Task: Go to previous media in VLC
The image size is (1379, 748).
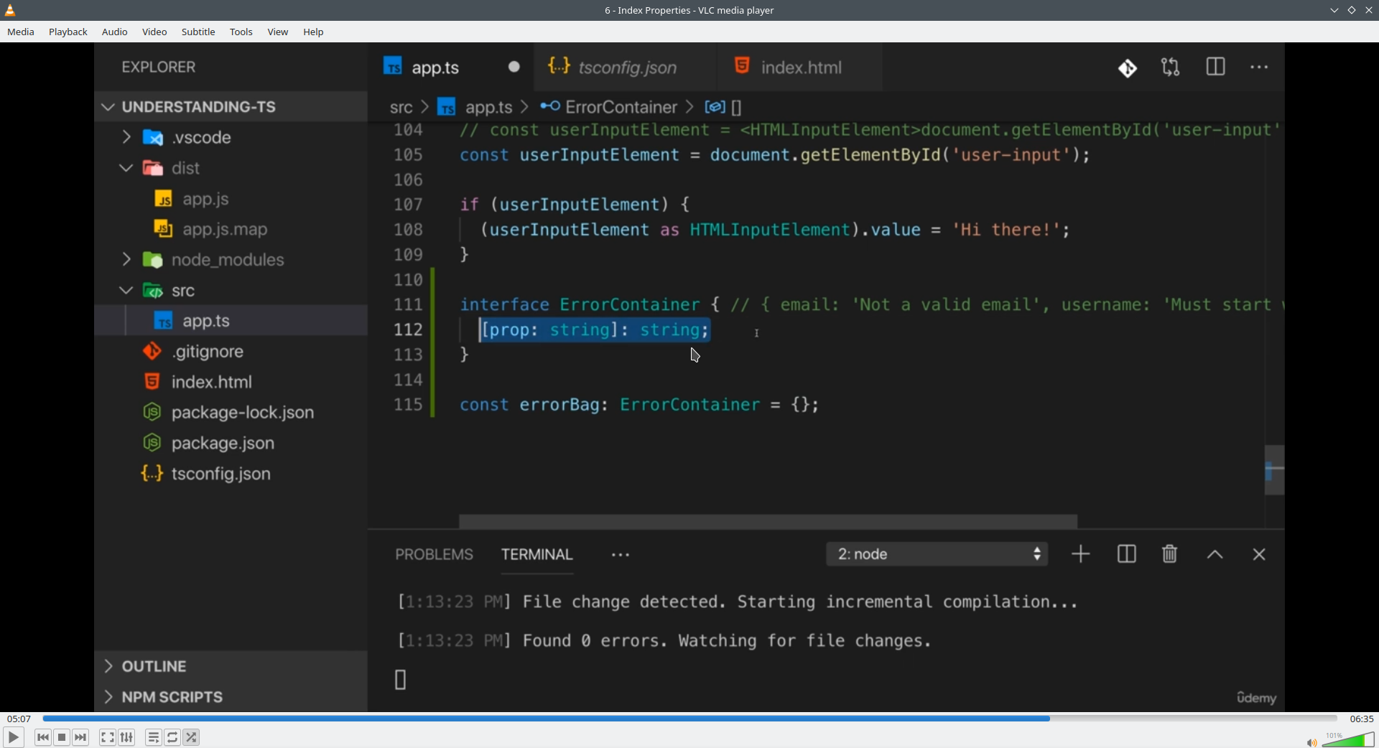Action: (43, 737)
